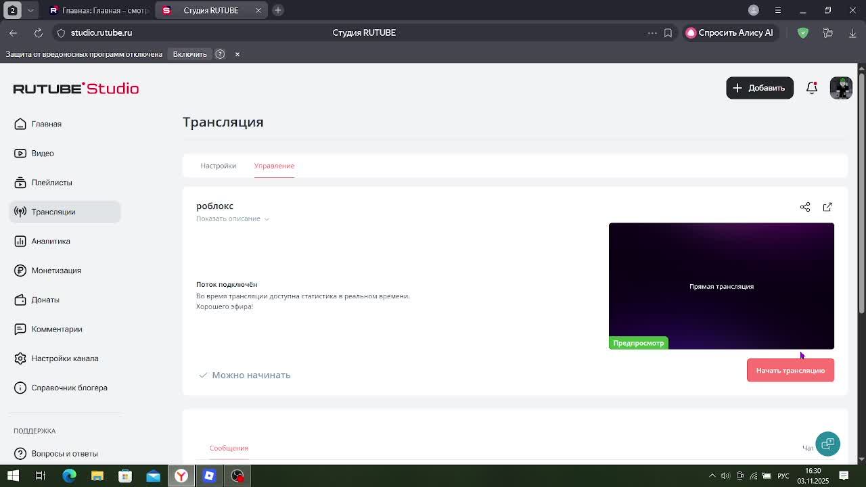Click Включить to enable protection

pyautogui.click(x=189, y=54)
